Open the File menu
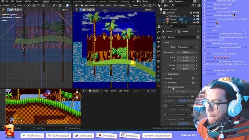 pos(7,1)
